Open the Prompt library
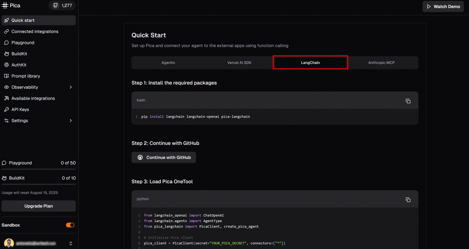 [x=26, y=76]
